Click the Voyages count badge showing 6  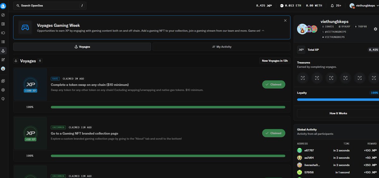pos(40,61)
